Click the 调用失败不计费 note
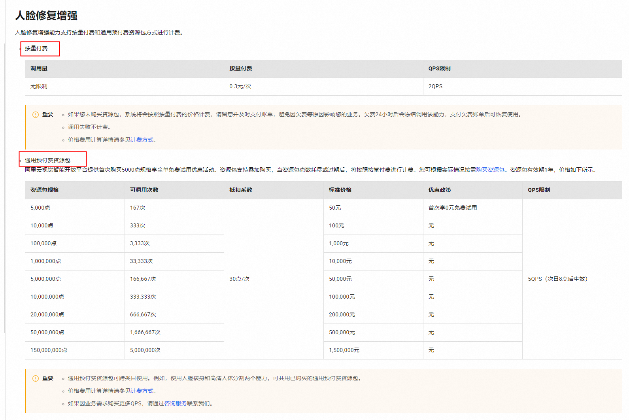This screenshot has height=420, width=629. (89, 127)
